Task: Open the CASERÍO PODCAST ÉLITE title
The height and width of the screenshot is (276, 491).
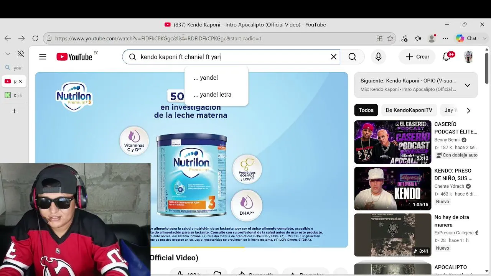Action: click(456, 128)
